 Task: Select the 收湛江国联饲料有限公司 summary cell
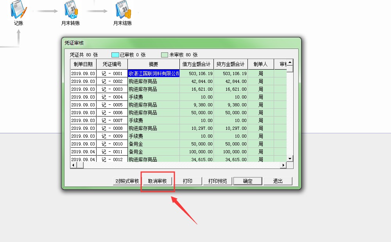[x=154, y=73]
